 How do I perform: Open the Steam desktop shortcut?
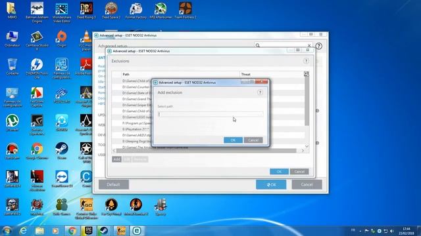tap(61, 151)
